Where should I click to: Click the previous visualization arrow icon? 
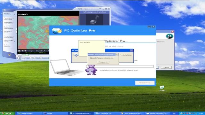[22, 51]
